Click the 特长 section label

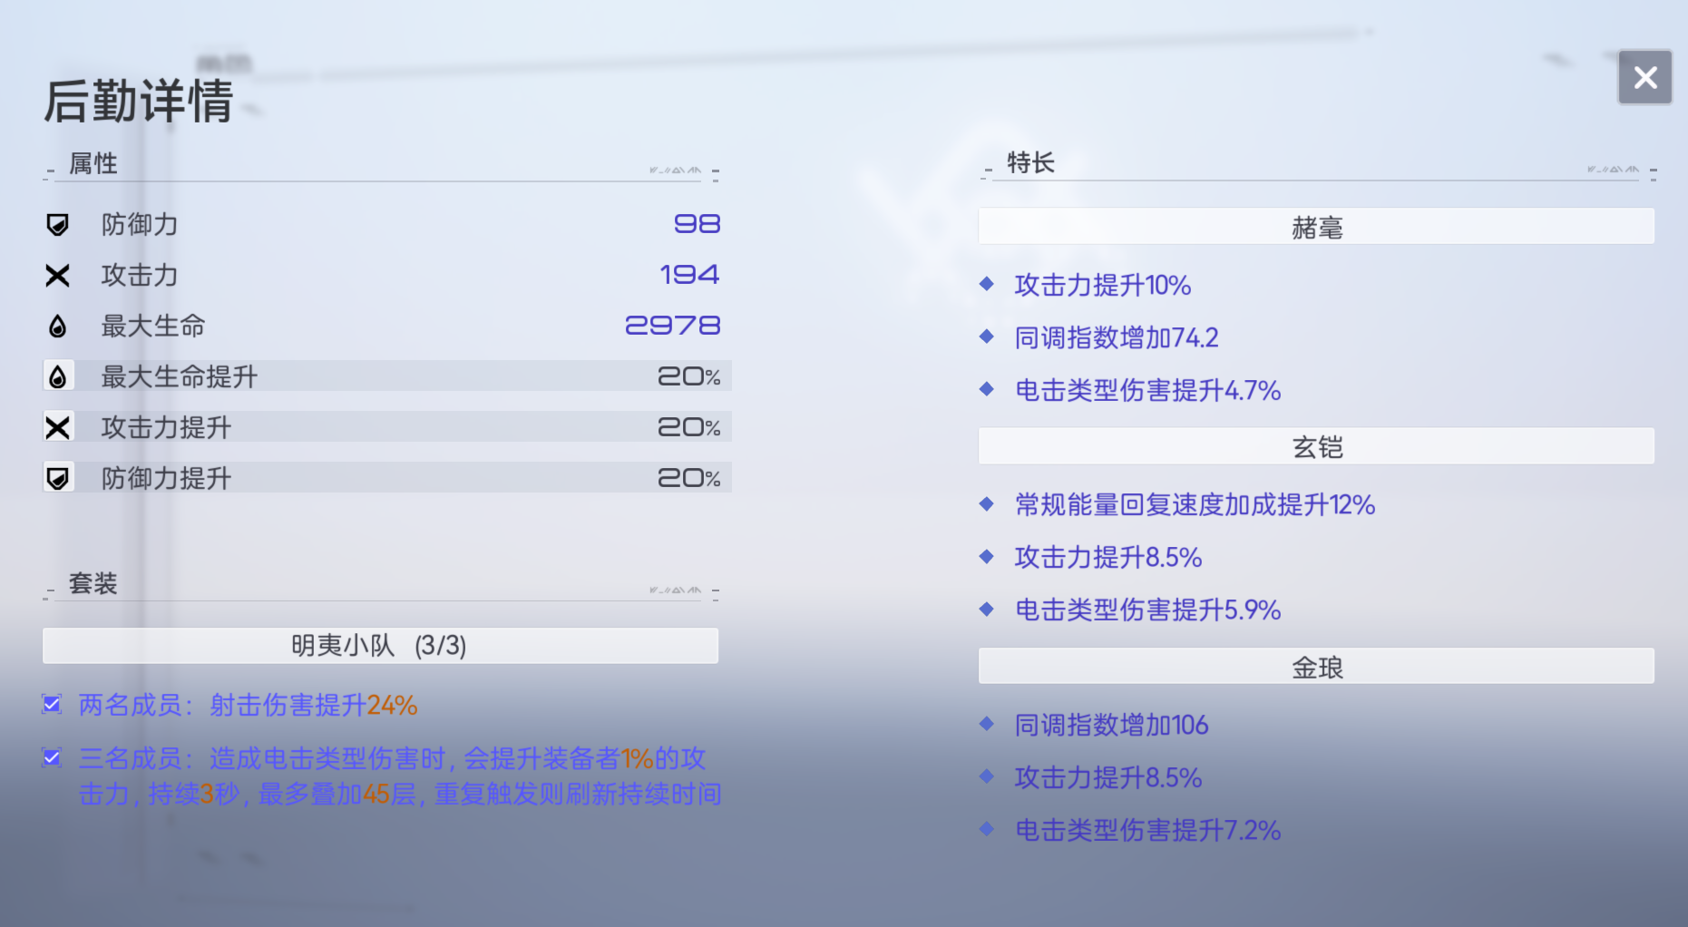click(x=1031, y=162)
